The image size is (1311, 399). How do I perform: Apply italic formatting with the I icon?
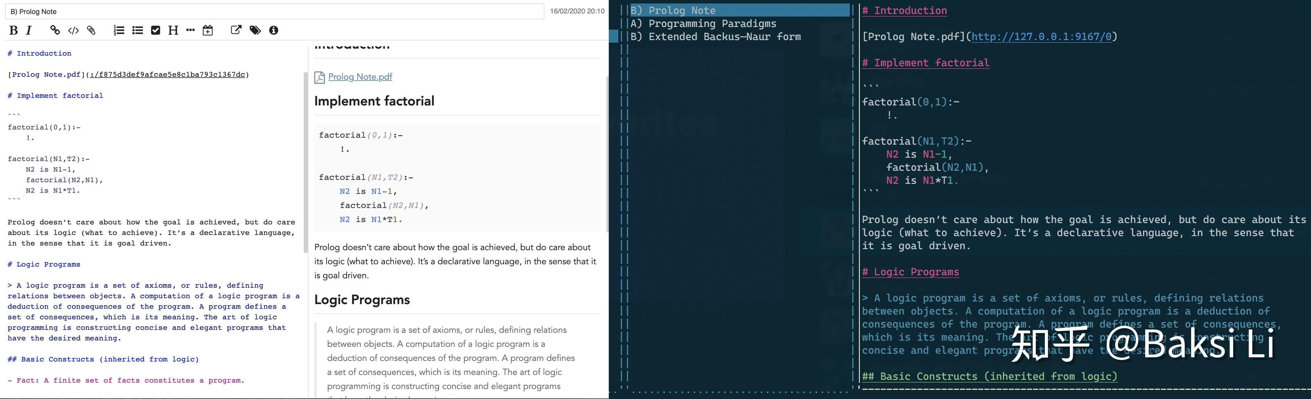click(29, 31)
